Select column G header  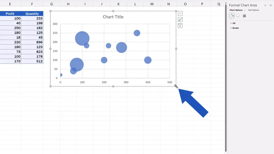click(51, 4)
